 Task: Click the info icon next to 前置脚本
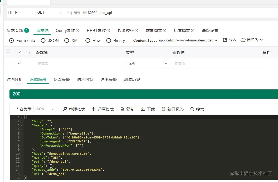(164, 30)
